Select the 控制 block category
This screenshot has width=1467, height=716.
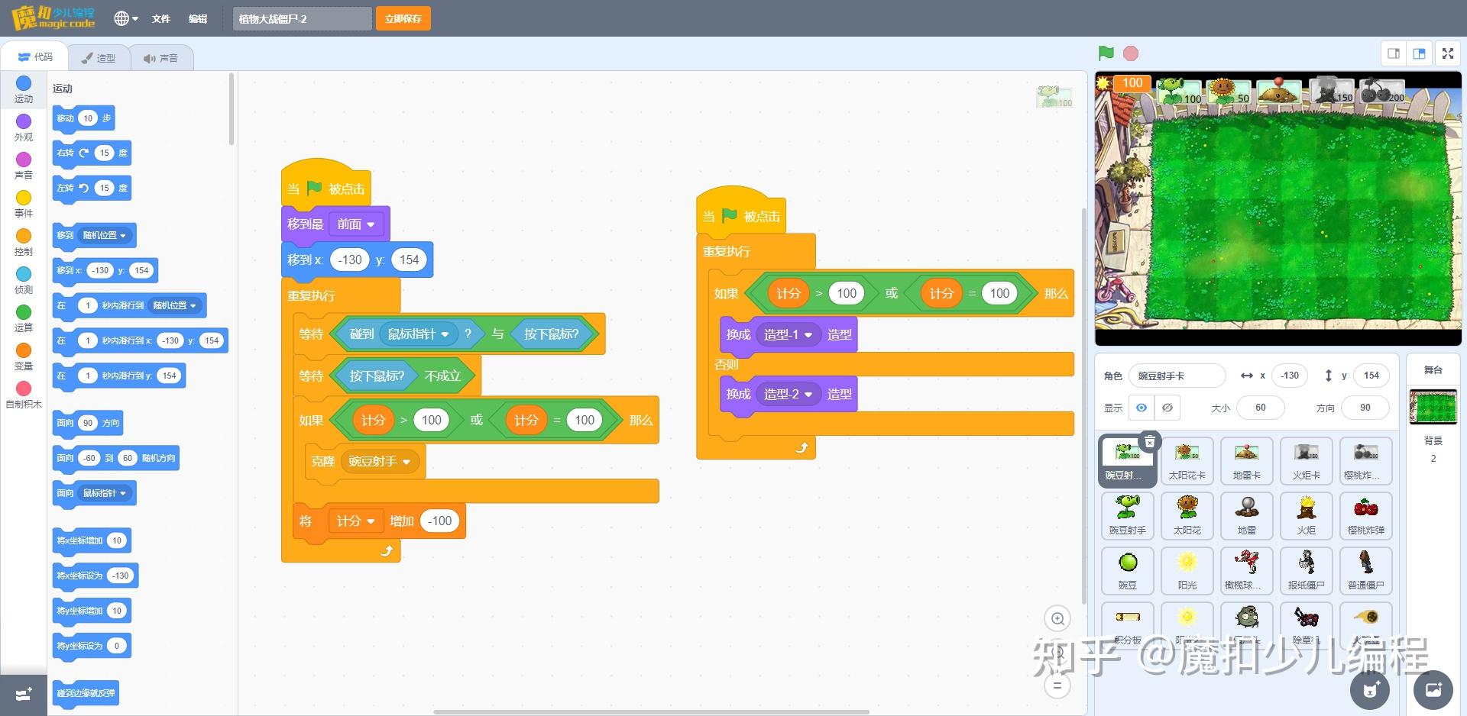[x=24, y=242]
